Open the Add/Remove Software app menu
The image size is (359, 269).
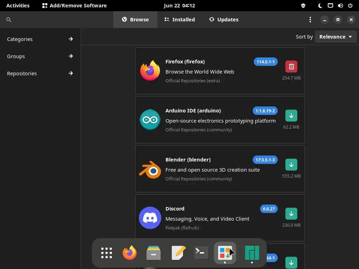(x=74, y=6)
